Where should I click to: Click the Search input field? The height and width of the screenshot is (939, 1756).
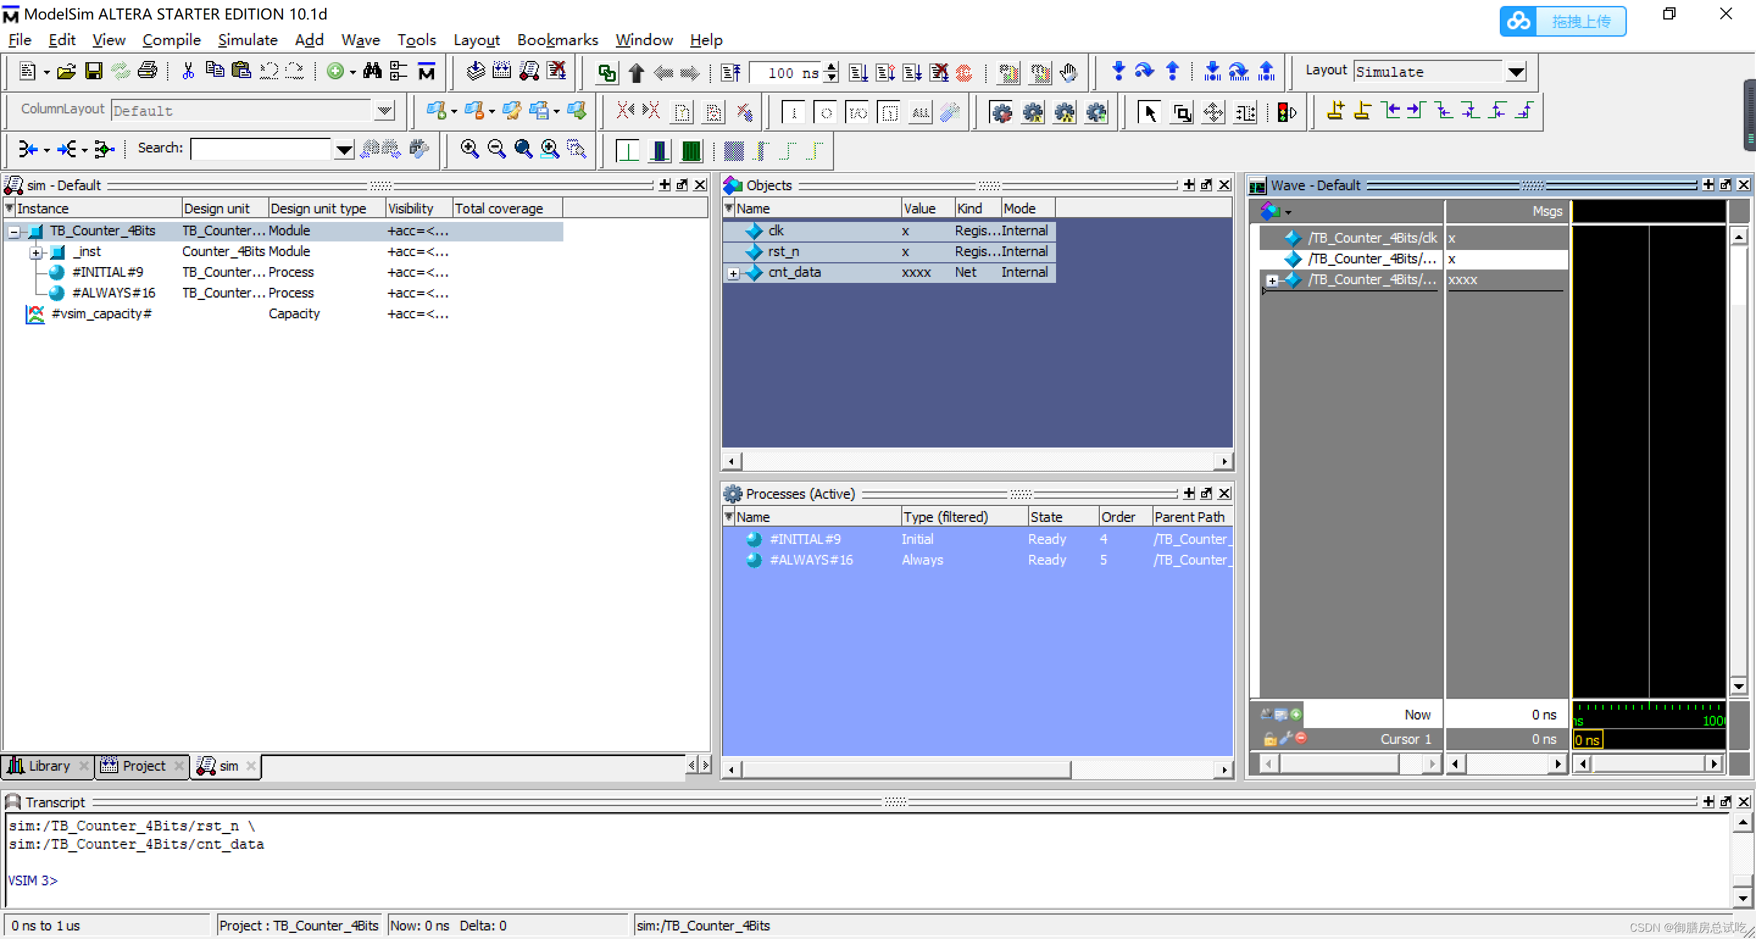click(260, 148)
